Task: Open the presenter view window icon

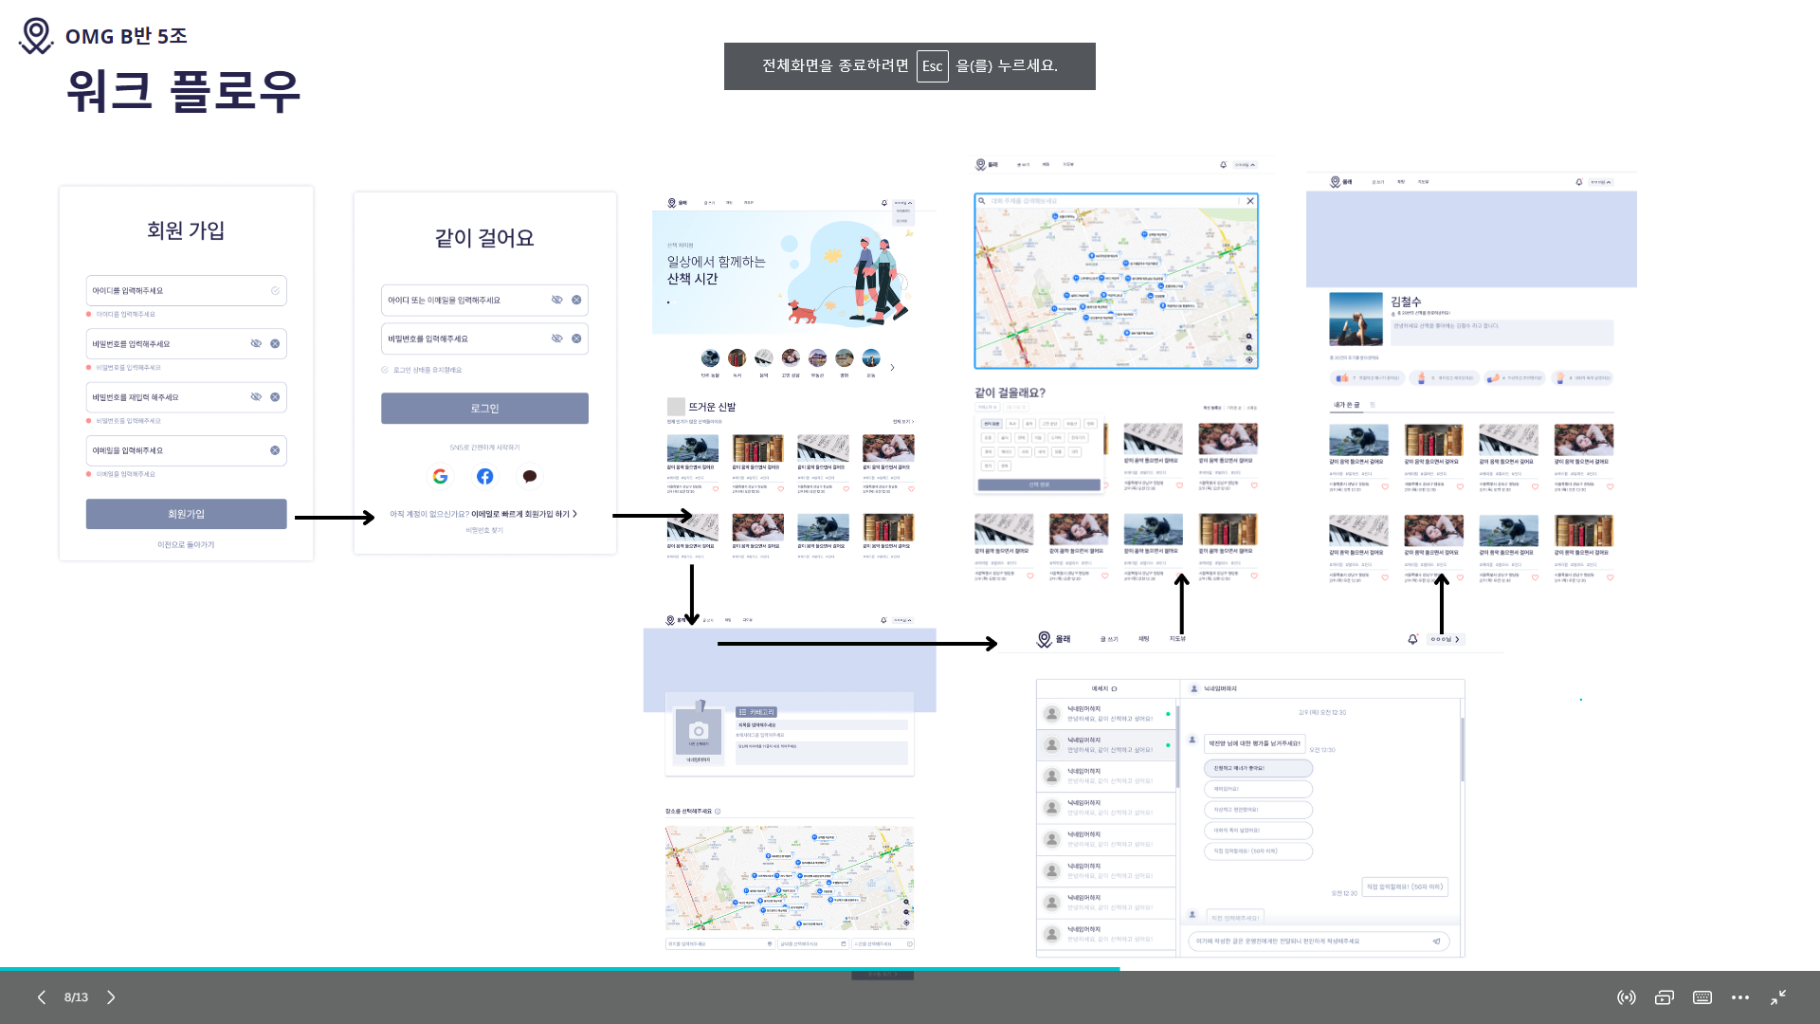Action: [x=1665, y=997]
